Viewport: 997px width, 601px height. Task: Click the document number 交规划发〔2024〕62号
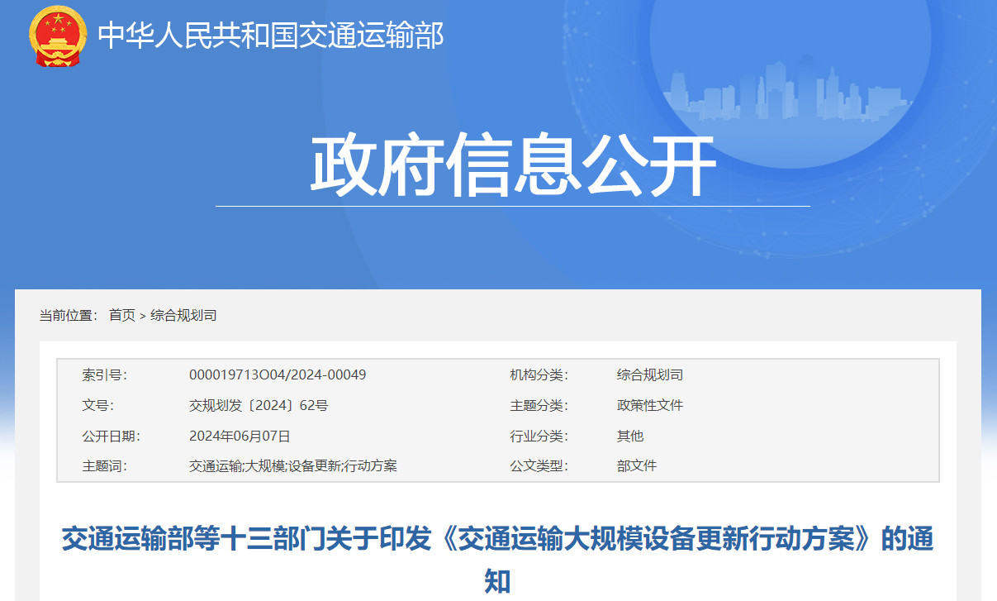(x=259, y=405)
